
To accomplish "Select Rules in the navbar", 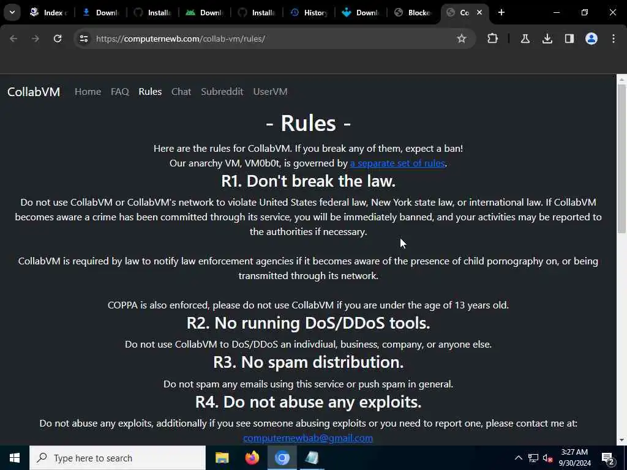I will pyautogui.click(x=150, y=92).
